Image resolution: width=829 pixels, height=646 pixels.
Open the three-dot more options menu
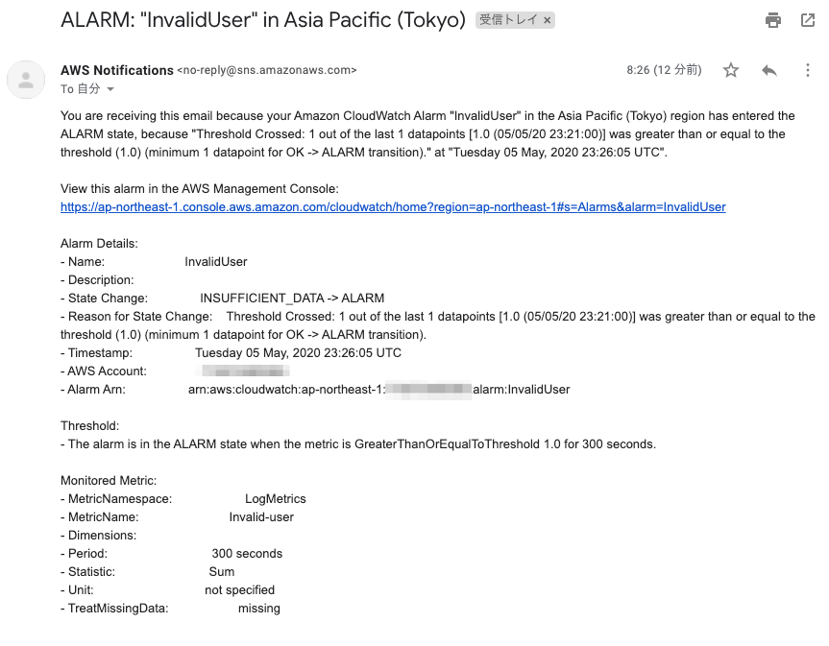(x=807, y=70)
